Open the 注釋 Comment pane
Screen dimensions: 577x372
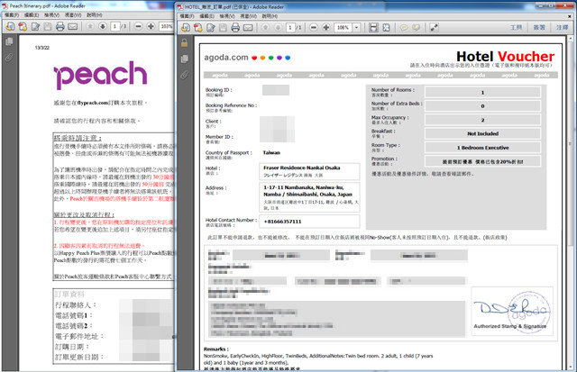pos(562,28)
